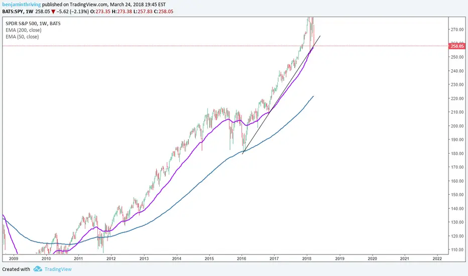Click the 2010 label on time axis
468x276 pixels.
pyautogui.click(x=46, y=259)
